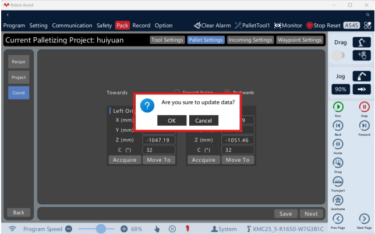Viewport: 375px width, 234px height.
Task: Click the System user label
Action: [224, 229]
